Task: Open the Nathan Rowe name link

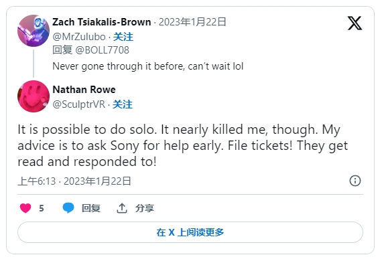Action: [84, 90]
